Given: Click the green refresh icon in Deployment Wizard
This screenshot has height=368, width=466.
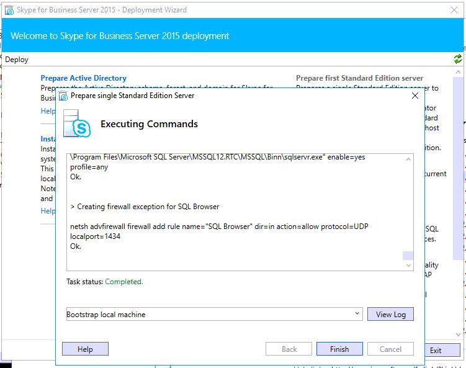Looking at the screenshot, I should pyautogui.click(x=458, y=59).
